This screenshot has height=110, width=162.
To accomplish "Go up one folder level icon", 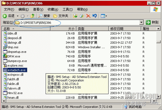I will (x=33, y=16).
